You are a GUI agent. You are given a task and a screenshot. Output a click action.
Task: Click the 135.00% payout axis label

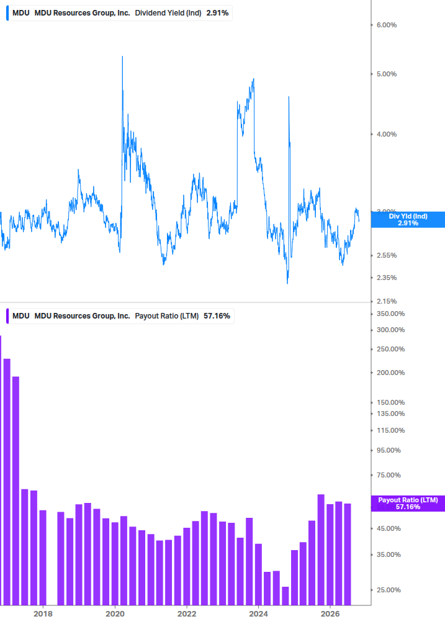tap(390, 414)
